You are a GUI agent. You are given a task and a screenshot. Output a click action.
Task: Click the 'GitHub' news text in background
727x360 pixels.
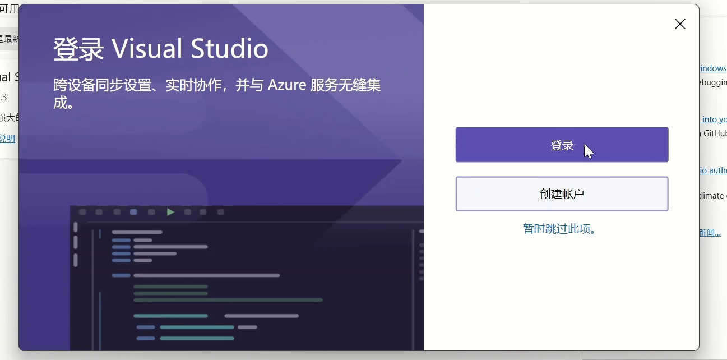[x=714, y=133]
